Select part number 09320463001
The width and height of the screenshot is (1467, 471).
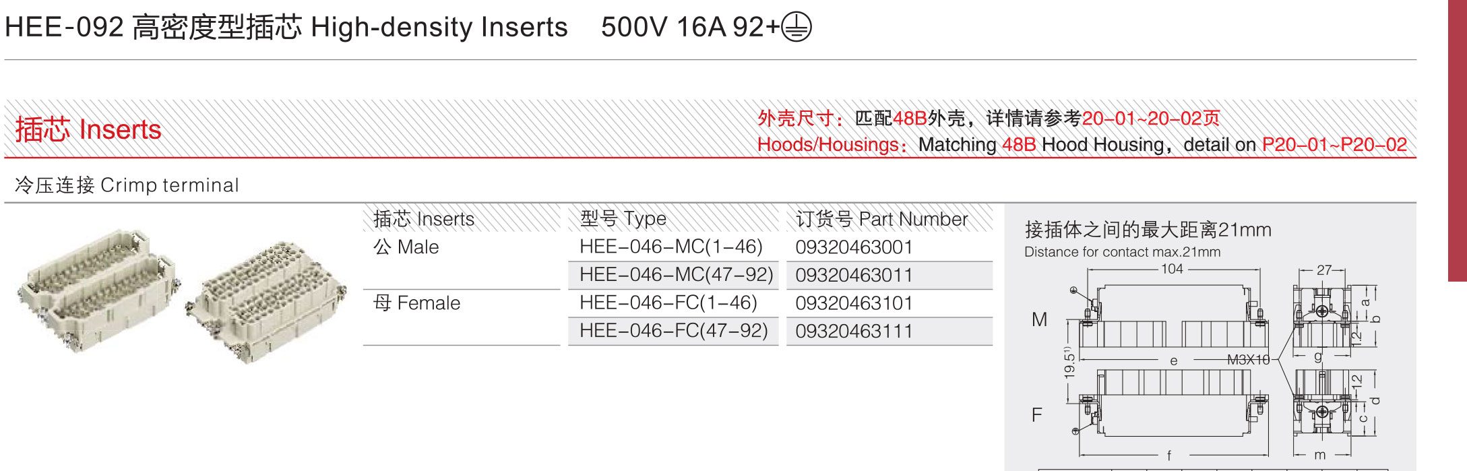pos(854,247)
